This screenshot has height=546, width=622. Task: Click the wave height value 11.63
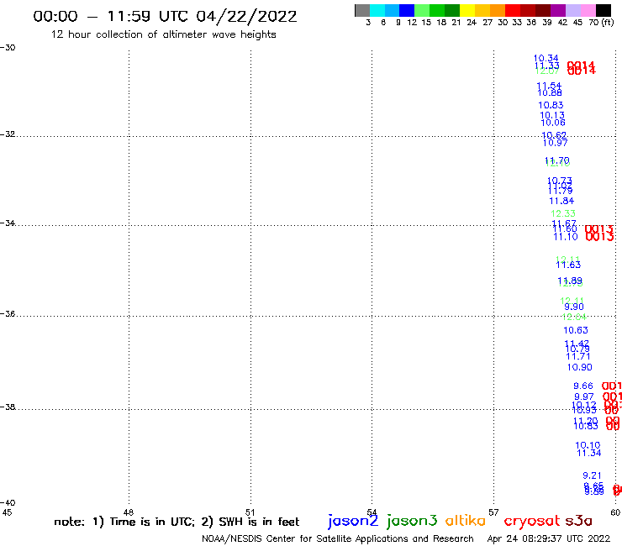568,265
